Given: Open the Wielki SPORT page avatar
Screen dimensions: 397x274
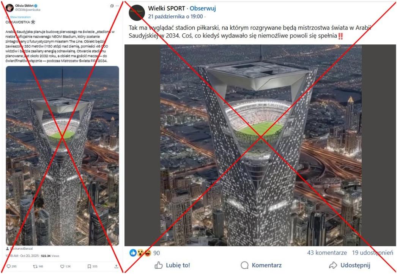Looking at the screenshot, I should point(137,13).
